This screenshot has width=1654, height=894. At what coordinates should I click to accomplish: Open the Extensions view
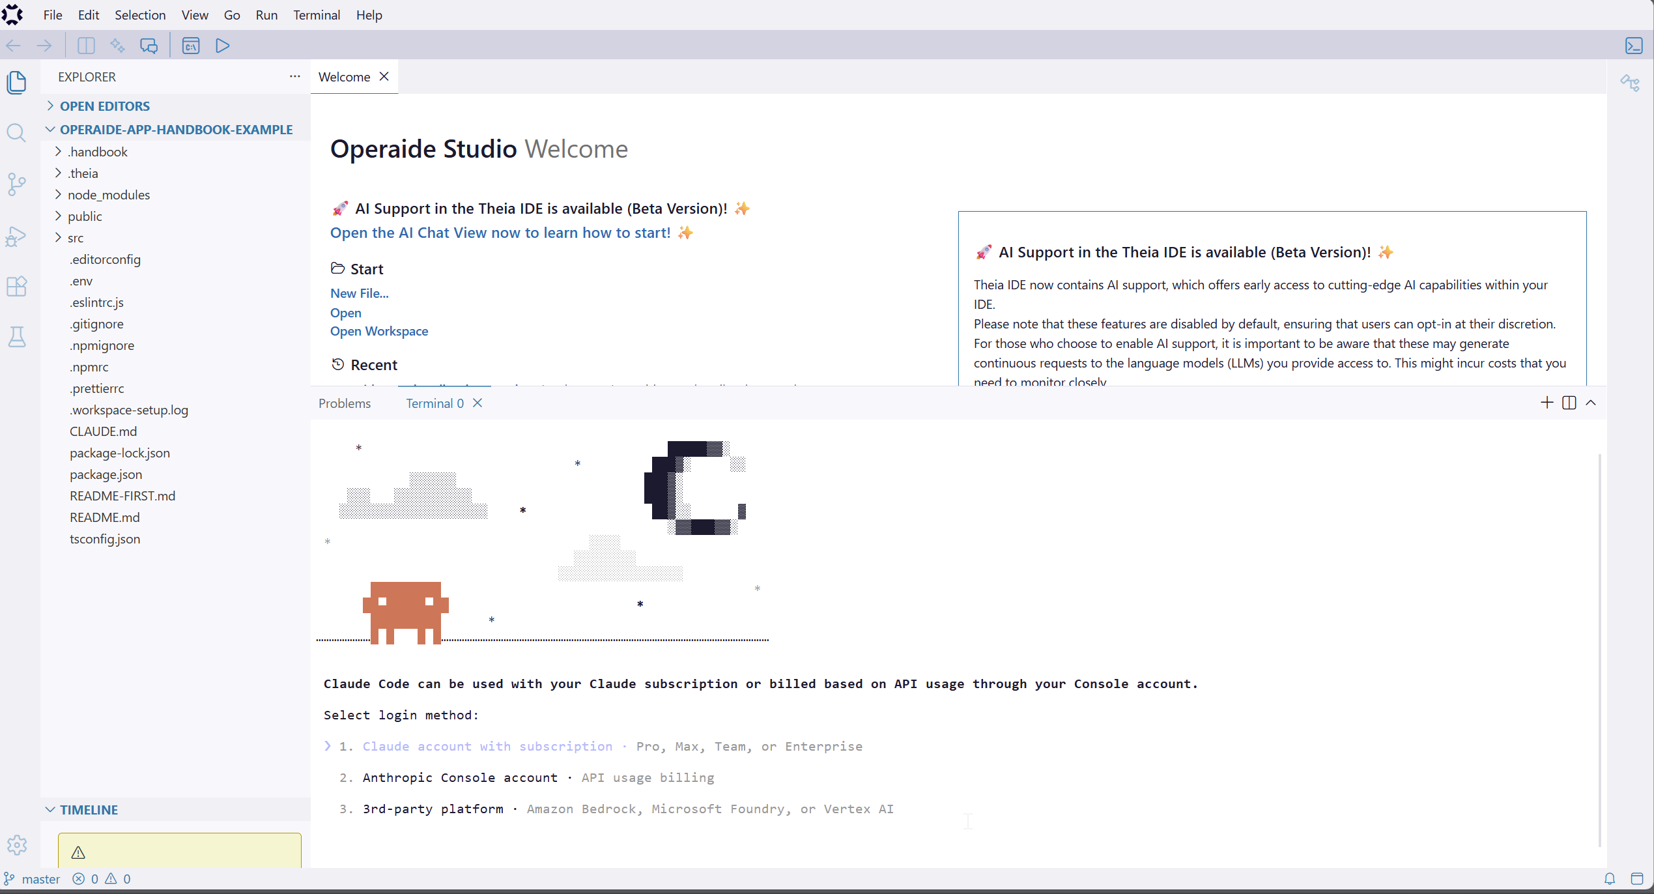17,287
